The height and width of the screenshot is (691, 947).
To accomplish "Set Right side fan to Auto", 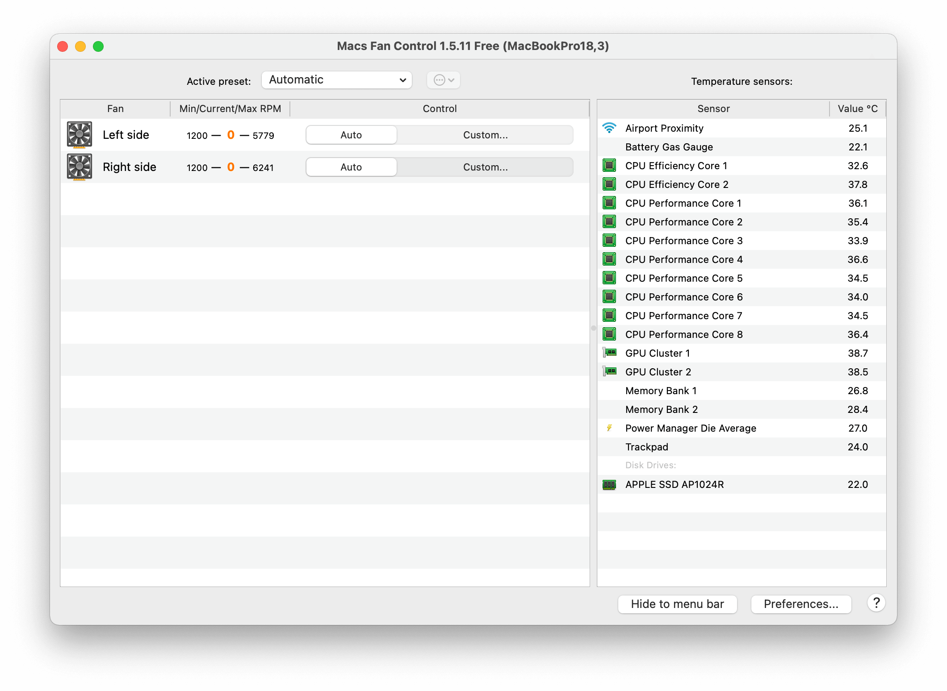I will [x=351, y=167].
